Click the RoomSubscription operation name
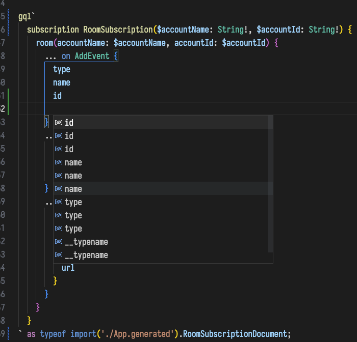The height and width of the screenshot is (342, 357). (118, 30)
